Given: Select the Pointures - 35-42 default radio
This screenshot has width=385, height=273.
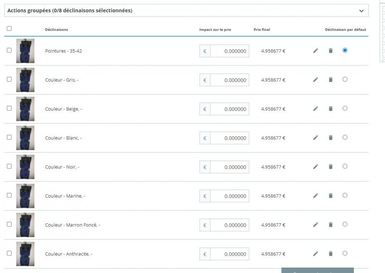Looking at the screenshot, I should pyautogui.click(x=345, y=50).
